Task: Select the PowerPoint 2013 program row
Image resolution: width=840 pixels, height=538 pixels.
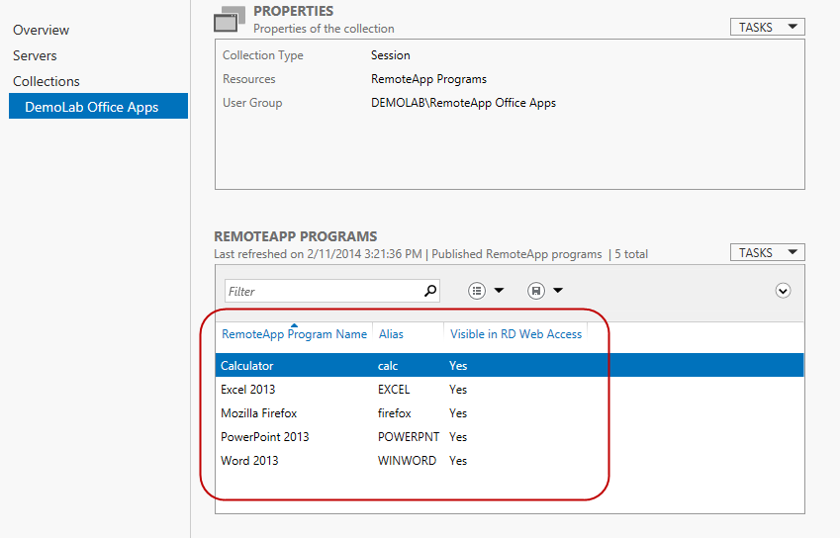Action: click(264, 437)
